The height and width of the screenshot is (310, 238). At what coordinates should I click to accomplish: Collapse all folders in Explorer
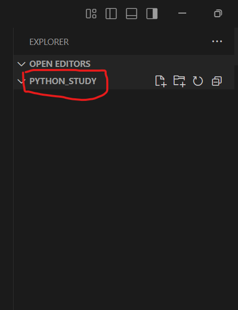click(x=217, y=81)
